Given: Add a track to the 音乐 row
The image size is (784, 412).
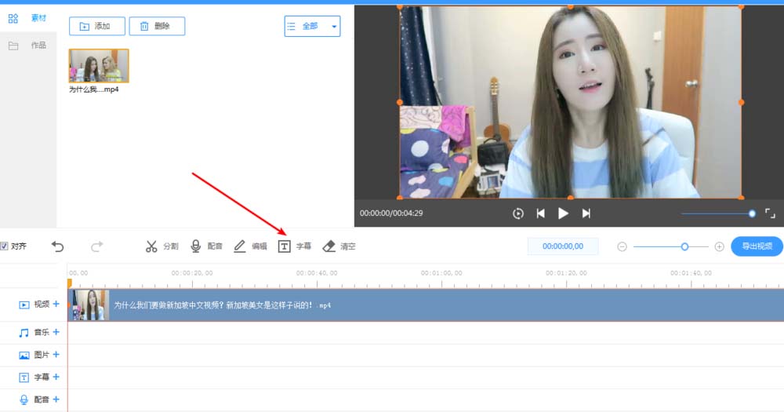Looking at the screenshot, I should click(56, 332).
